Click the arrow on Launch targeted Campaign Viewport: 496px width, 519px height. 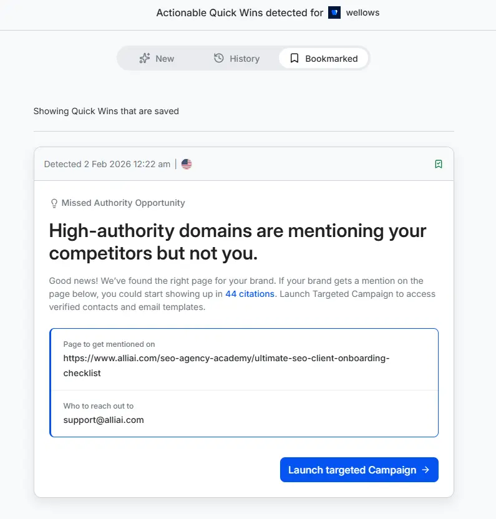click(425, 470)
